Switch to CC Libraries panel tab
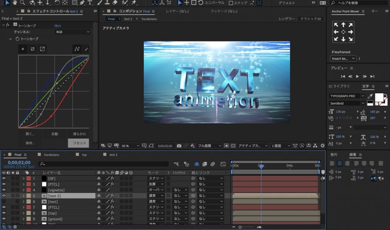Viewport: 390px width, 230px height. 339,86
